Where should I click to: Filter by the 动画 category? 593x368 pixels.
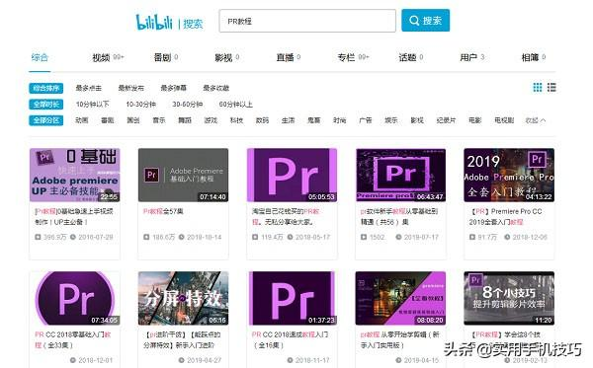point(82,120)
